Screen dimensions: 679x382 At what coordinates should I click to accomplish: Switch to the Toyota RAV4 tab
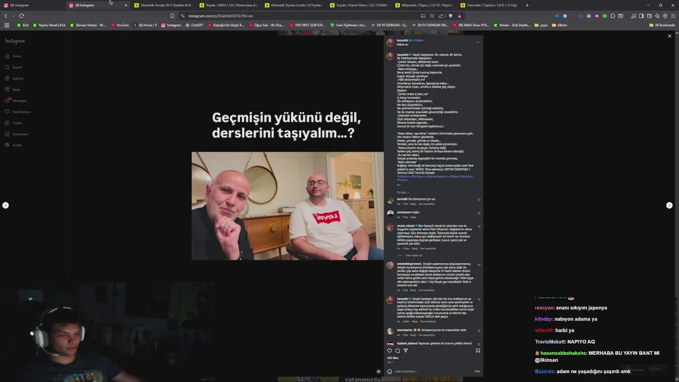click(229, 5)
